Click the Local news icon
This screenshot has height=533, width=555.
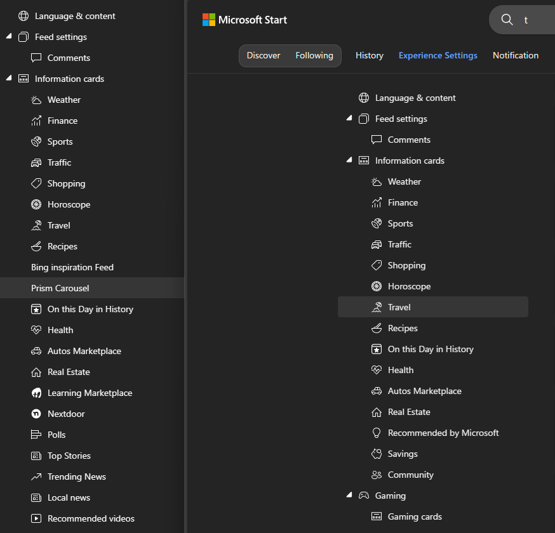(36, 497)
